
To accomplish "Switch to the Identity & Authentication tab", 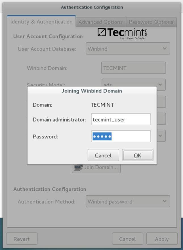I will click(41, 22).
